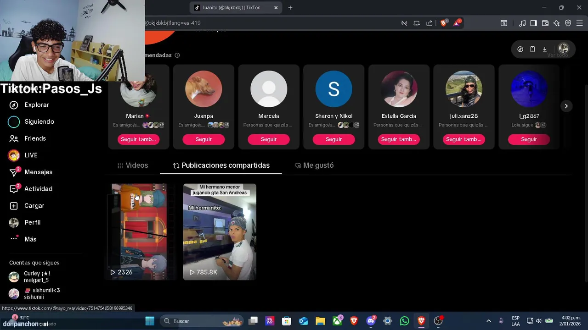Show hidden system tray icons chevron
The image size is (588, 330).
(x=488, y=321)
